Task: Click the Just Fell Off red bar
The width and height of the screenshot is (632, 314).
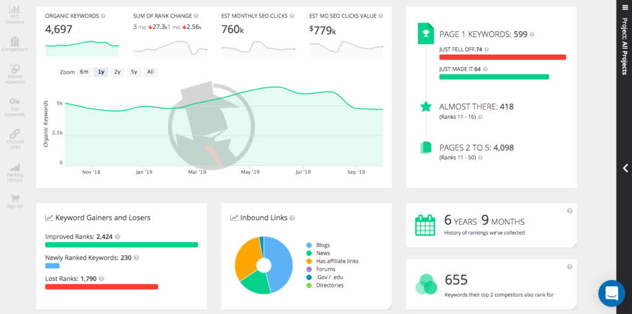Action: (x=502, y=57)
